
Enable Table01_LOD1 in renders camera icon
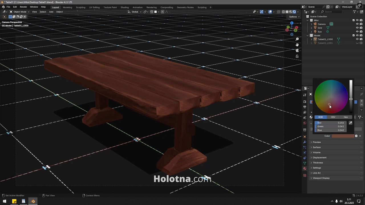pyautogui.click(x=361, y=43)
